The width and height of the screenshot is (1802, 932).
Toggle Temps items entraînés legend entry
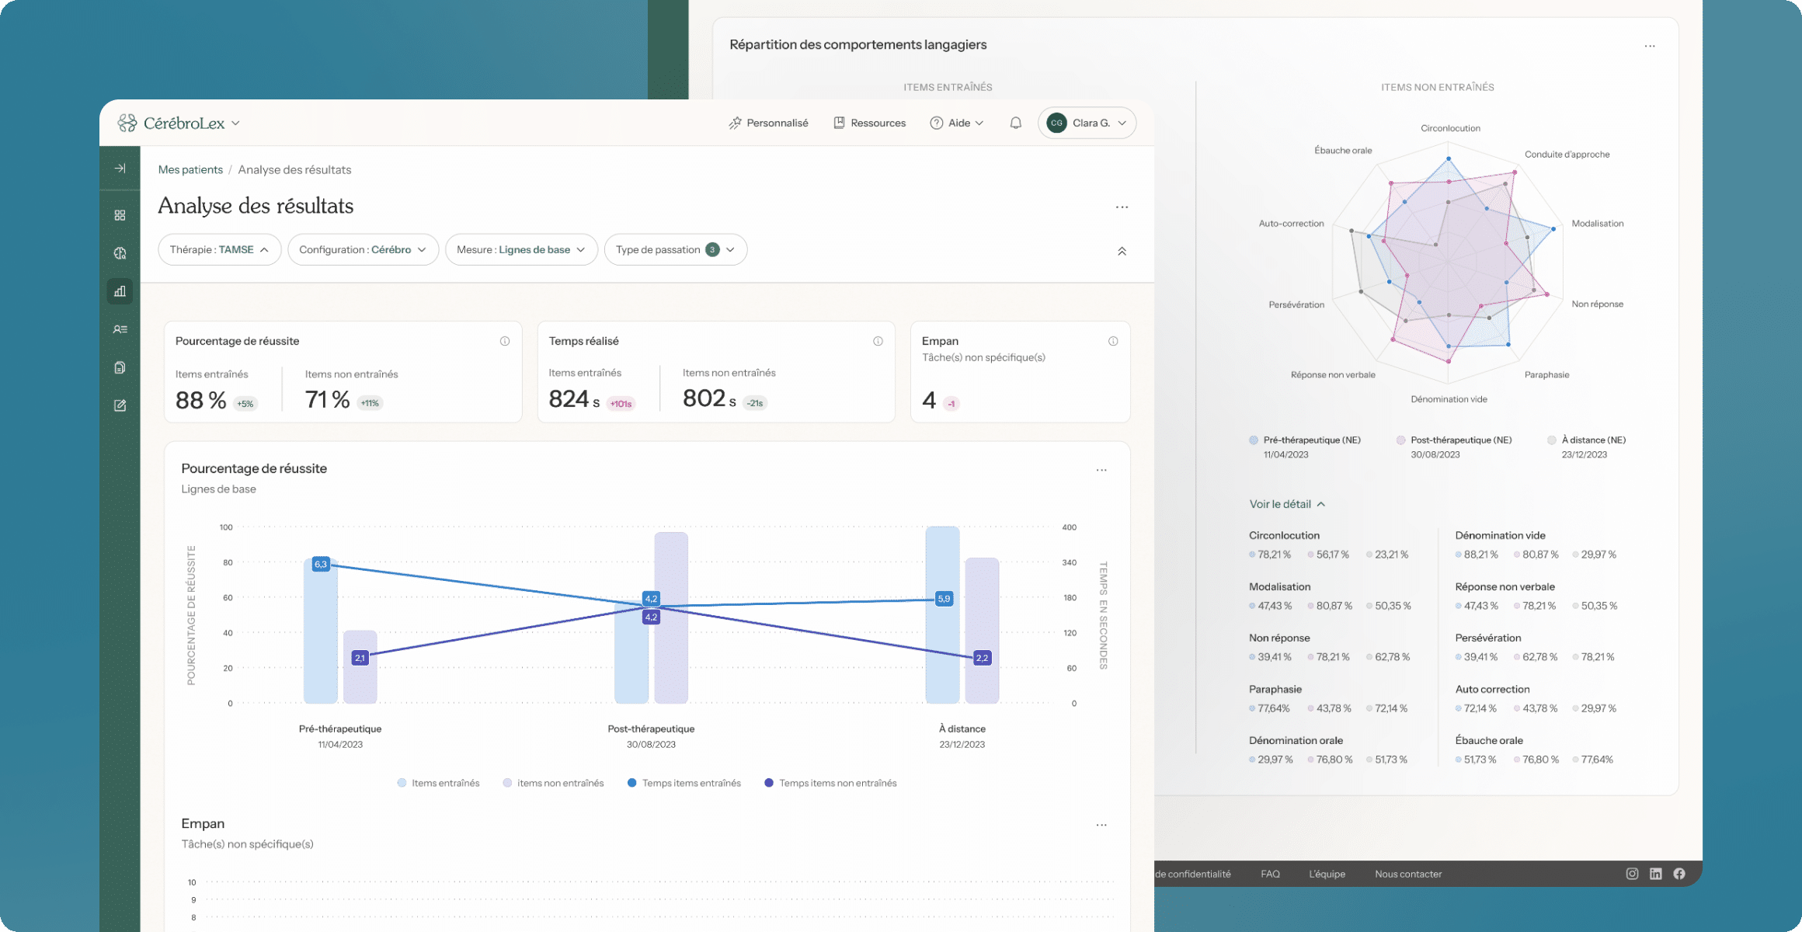point(684,783)
